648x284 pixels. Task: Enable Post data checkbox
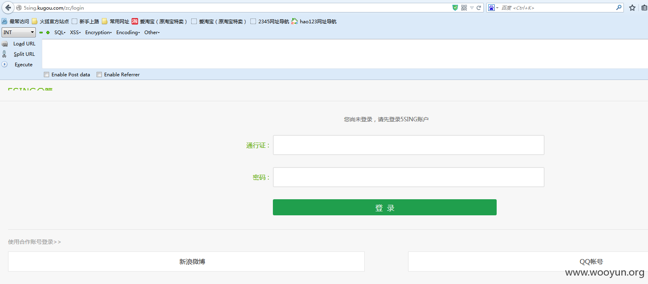[47, 75]
